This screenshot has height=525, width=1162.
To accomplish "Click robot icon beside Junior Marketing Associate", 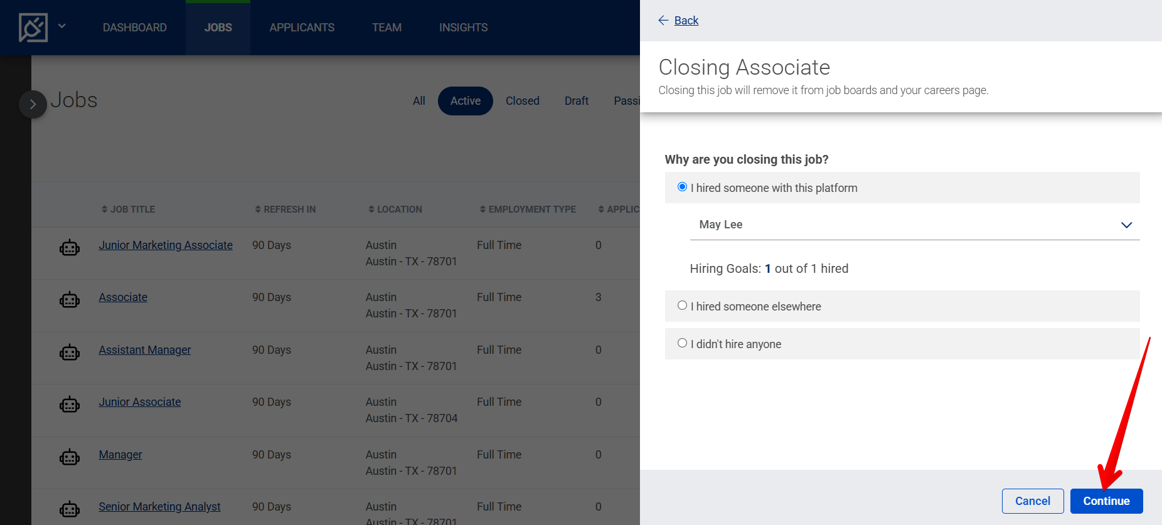I will (70, 248).
